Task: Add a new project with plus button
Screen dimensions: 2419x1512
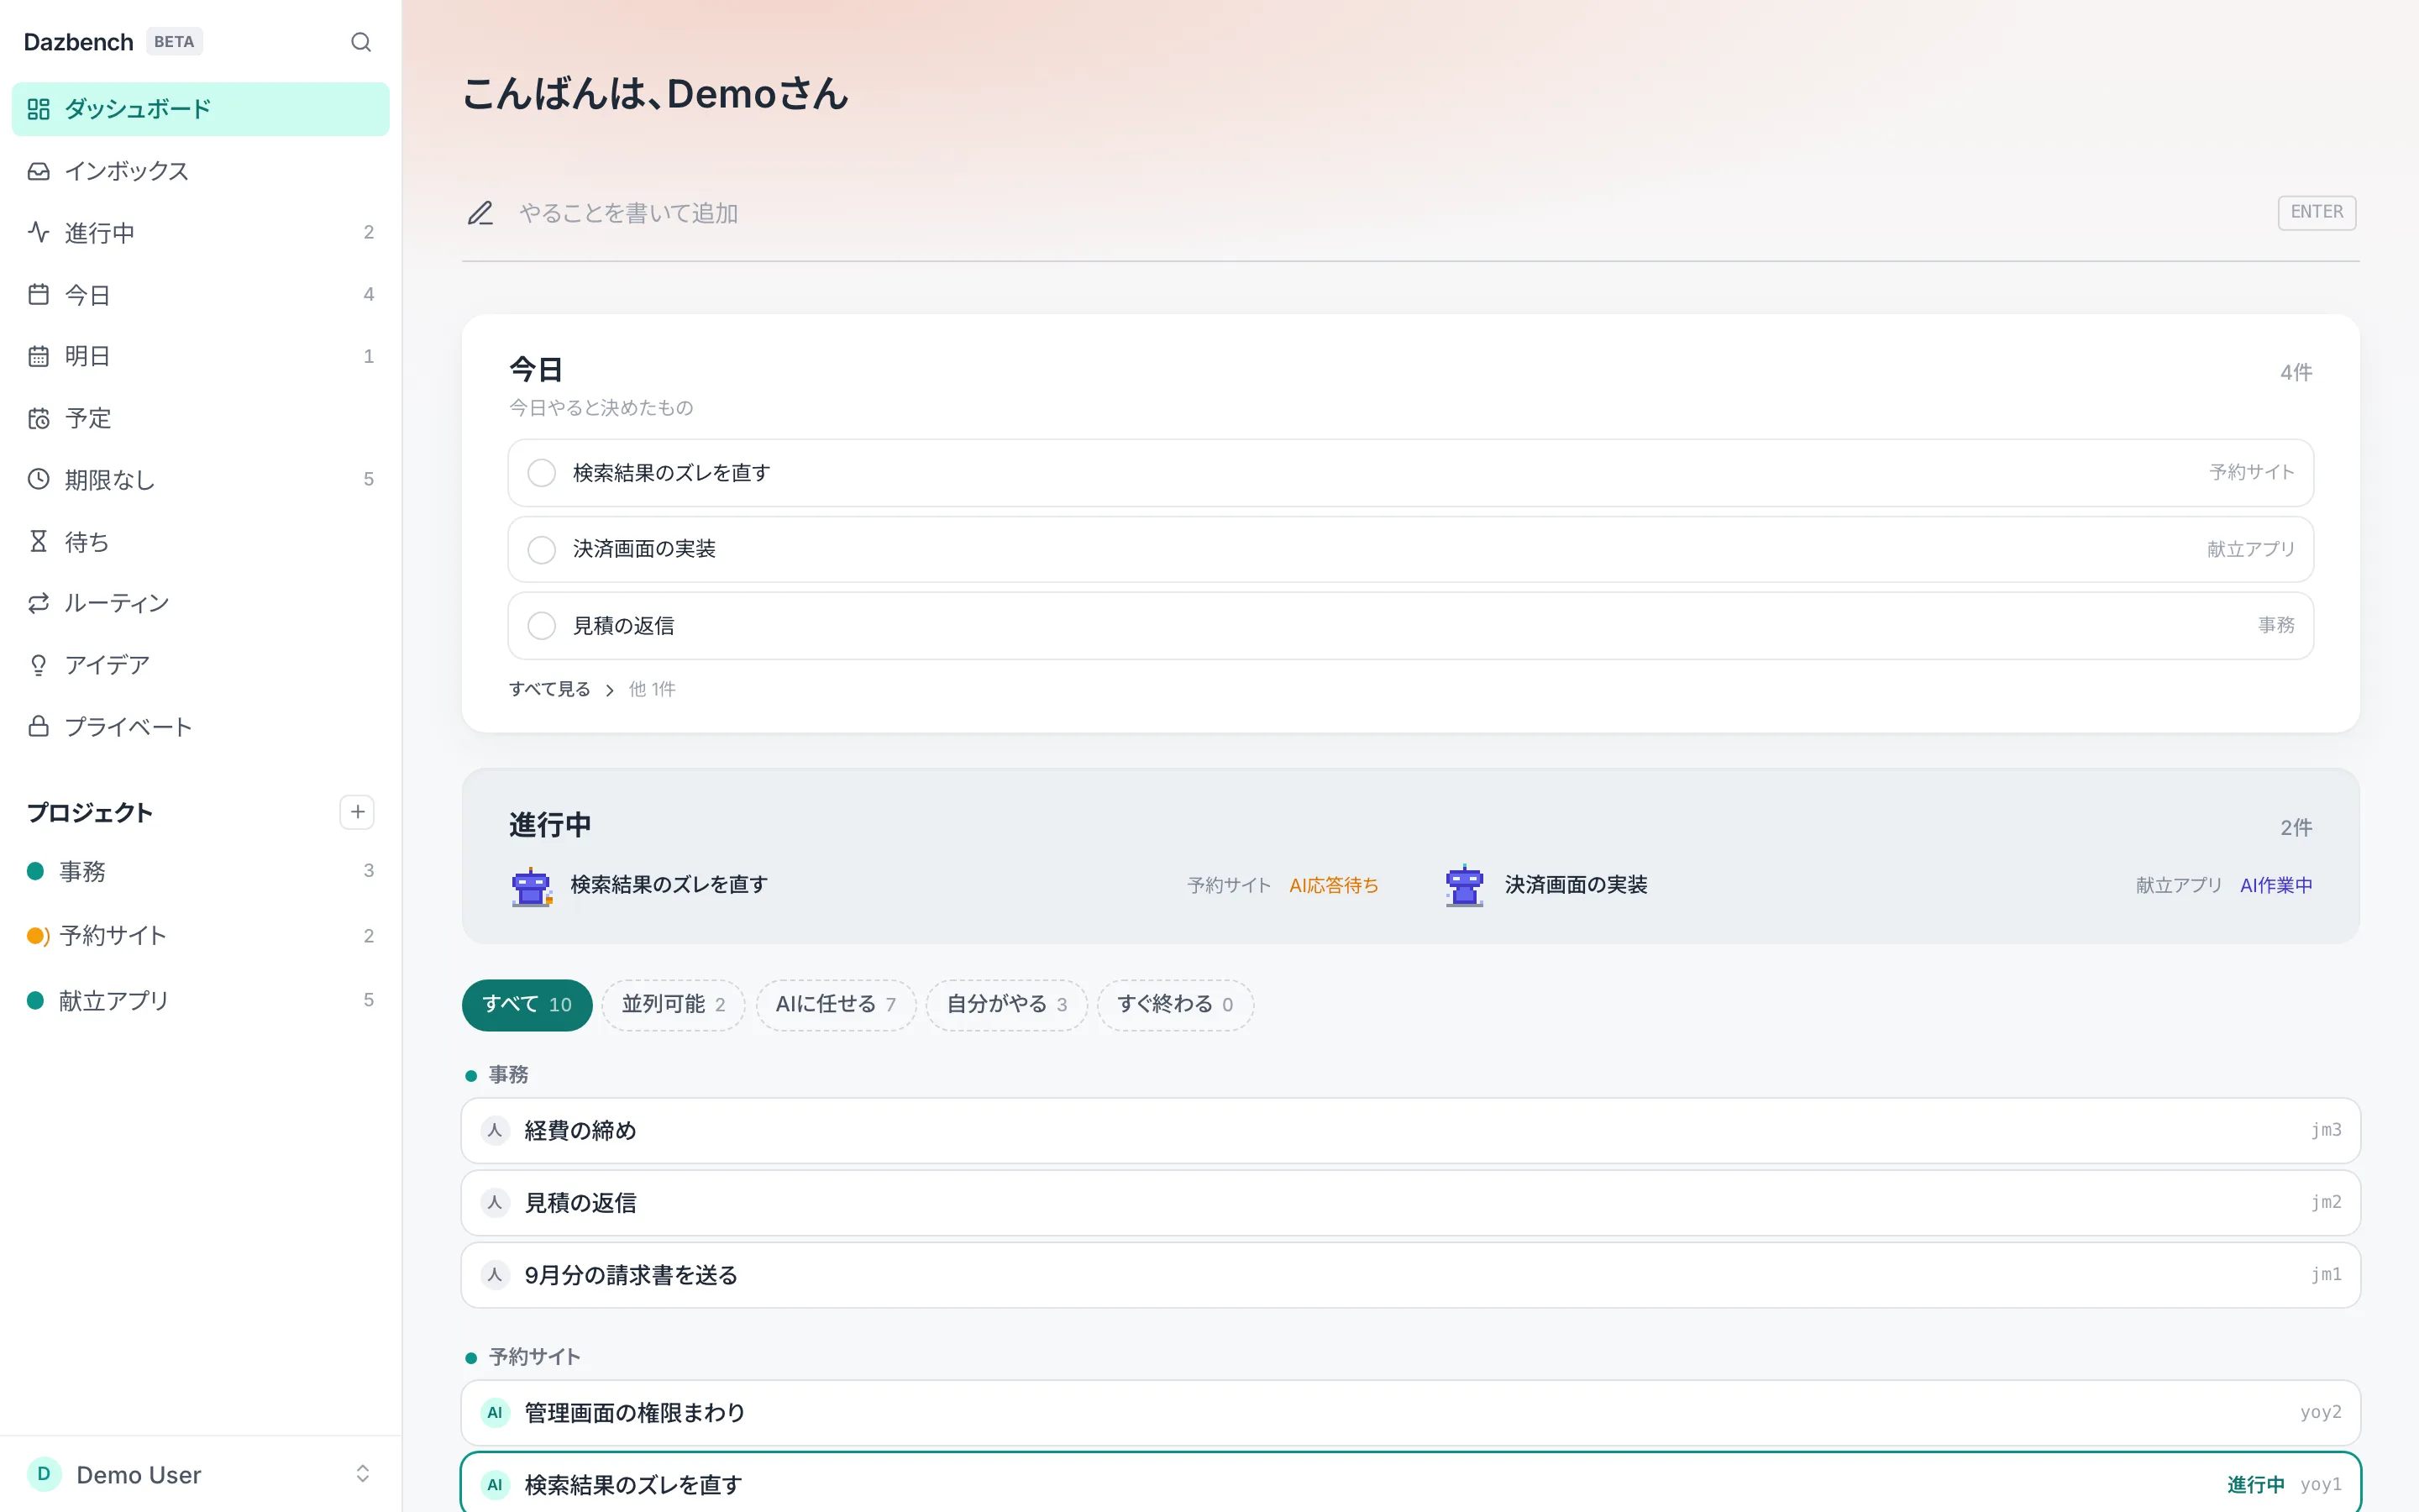Action: 357,812
